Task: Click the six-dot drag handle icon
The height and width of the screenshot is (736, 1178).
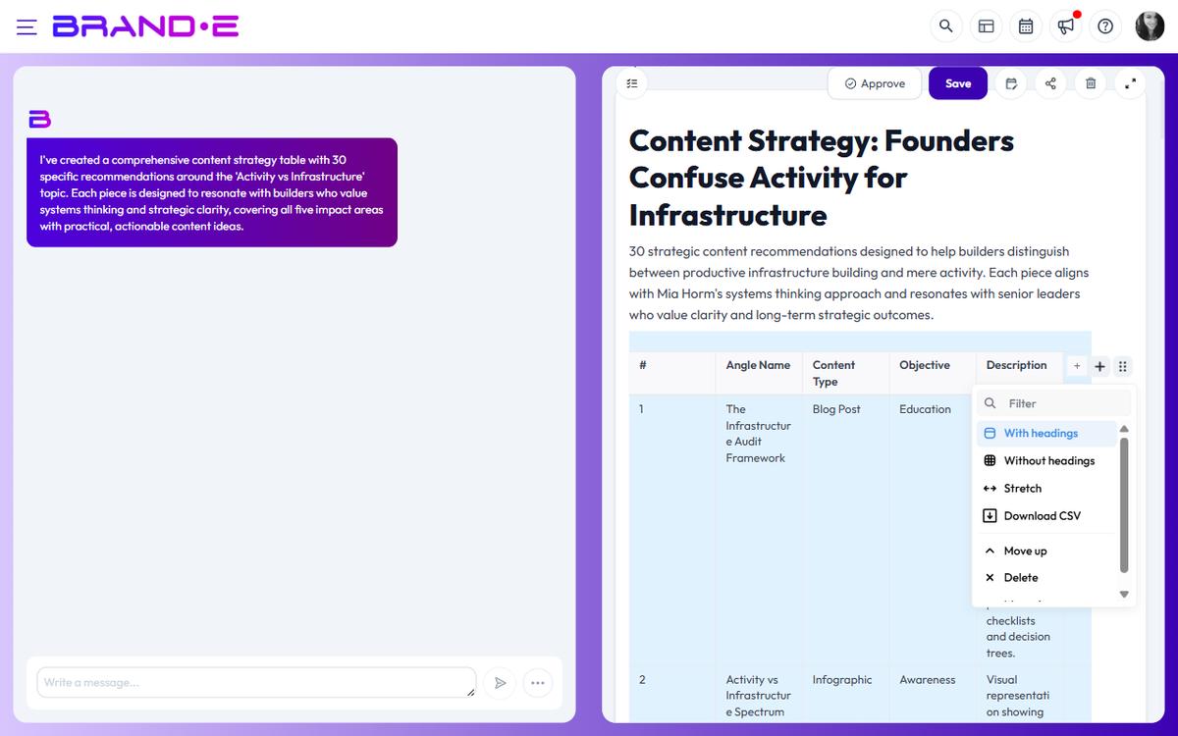Action: point(1123,366)
